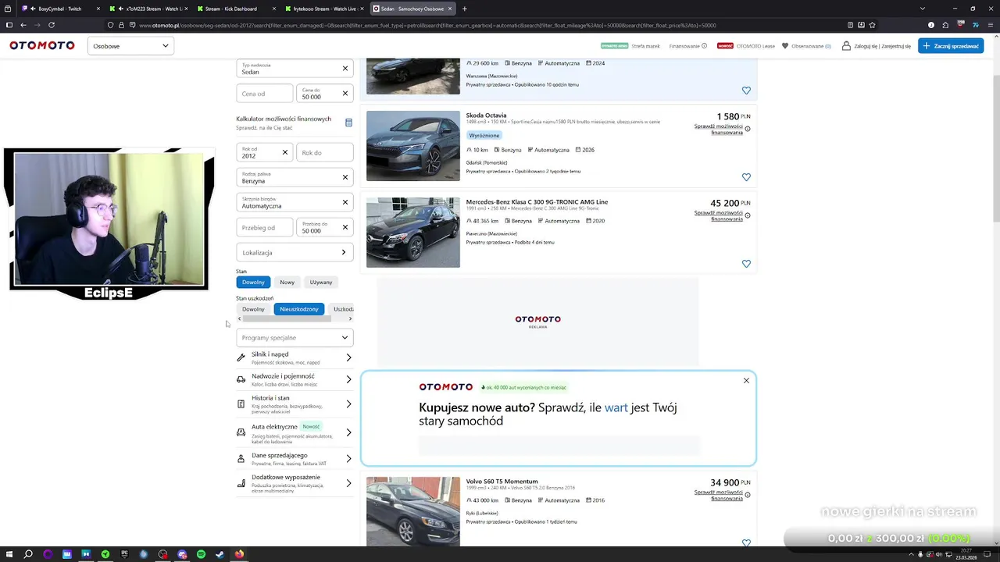
Task: Click the Cena od input field
Action: pyautogui.click(x=264, y=94)
